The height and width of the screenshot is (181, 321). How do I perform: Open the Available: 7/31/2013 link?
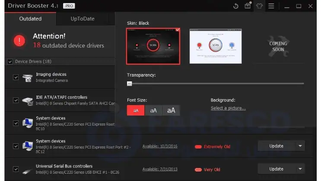(160, 169)
